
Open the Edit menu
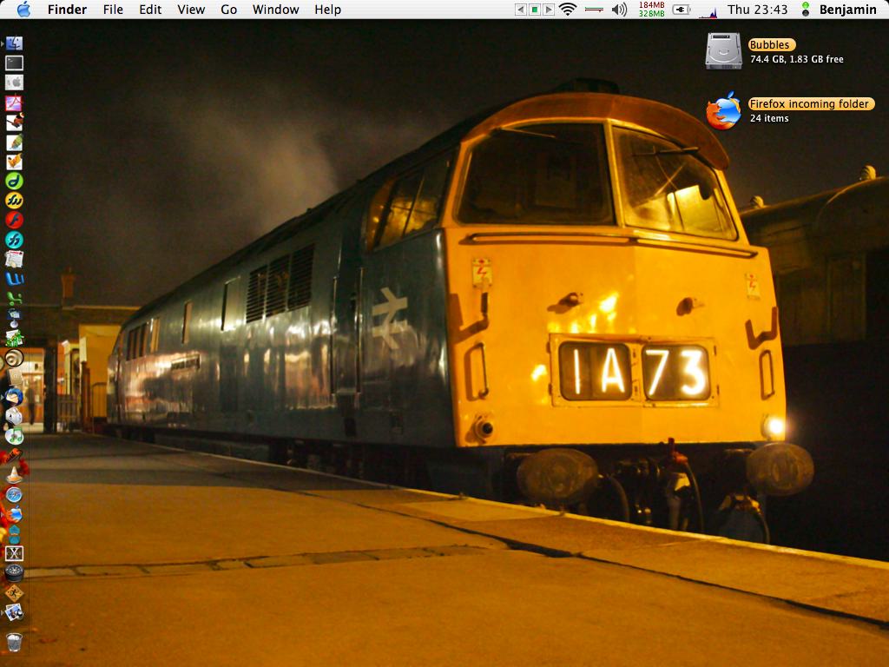coord(150,10)
